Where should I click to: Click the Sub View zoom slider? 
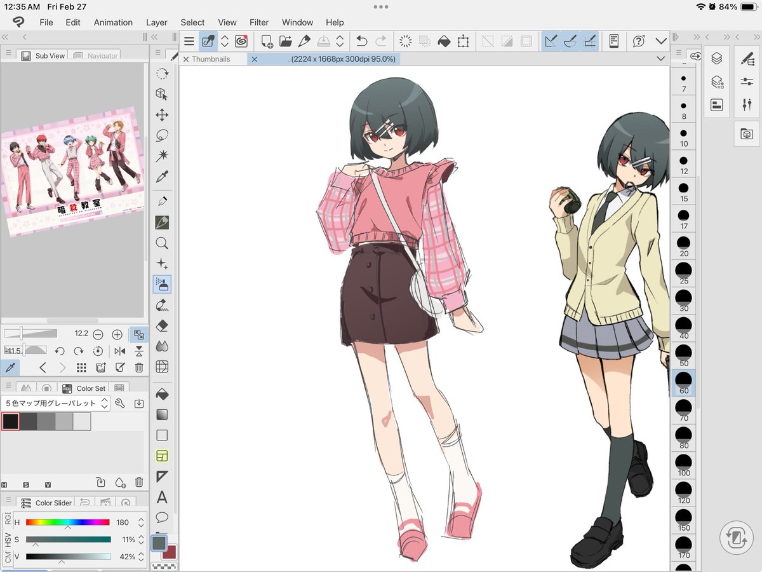(30, 334)
